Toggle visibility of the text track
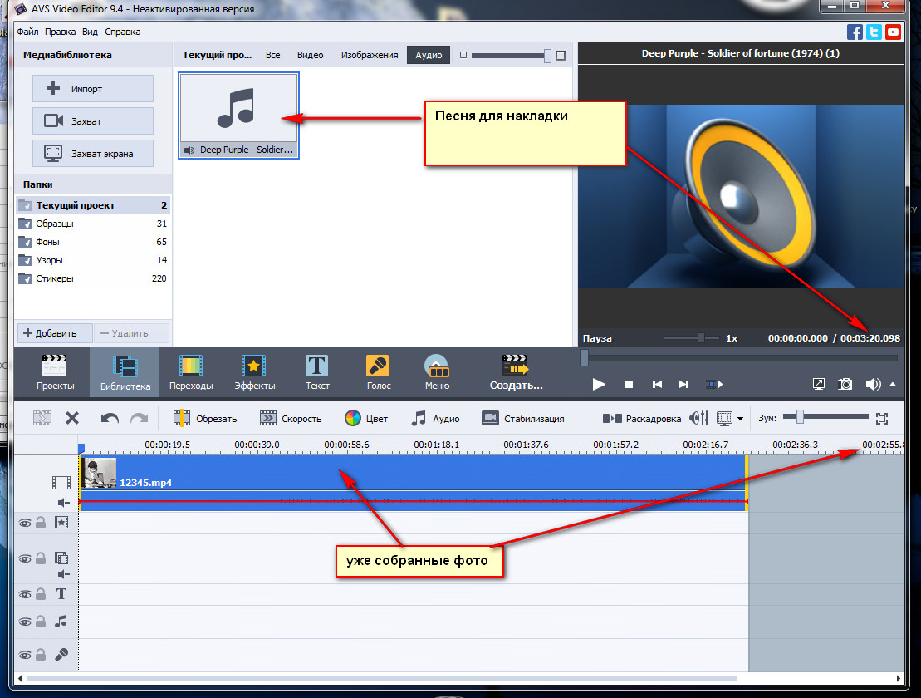The width and height of the screenshot is (921, 698). click(x=25, y=594)
